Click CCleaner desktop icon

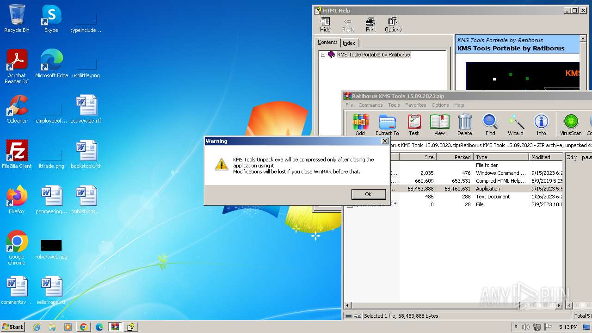pyautogui.click(x=17, y=109)
